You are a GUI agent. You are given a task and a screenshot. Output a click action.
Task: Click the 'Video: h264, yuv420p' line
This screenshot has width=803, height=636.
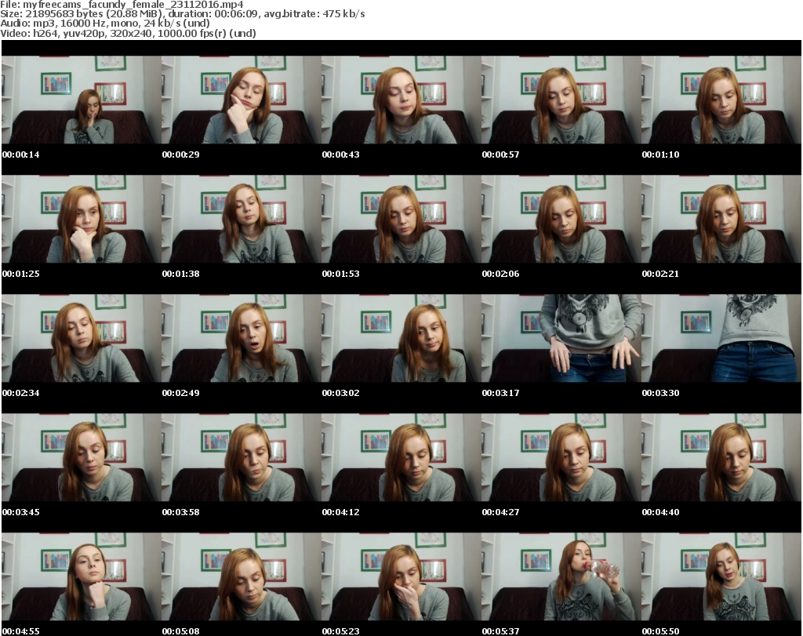tap(128, 33)
